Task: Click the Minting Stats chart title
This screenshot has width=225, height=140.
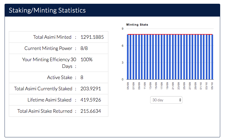Action: click(137, 25)
